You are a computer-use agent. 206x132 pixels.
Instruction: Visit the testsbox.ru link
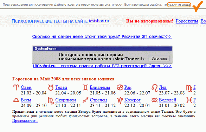[99, 21]
